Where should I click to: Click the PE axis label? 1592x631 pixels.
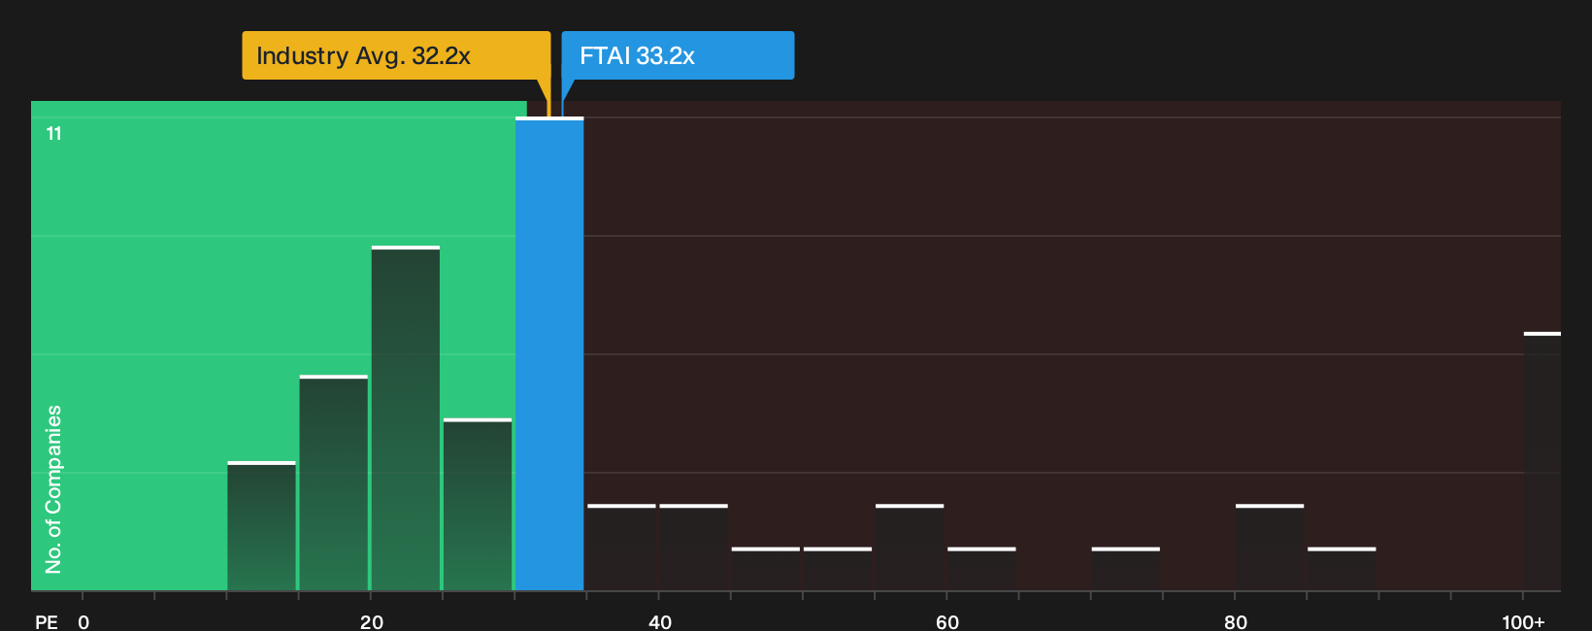click(x=47, y=622)
